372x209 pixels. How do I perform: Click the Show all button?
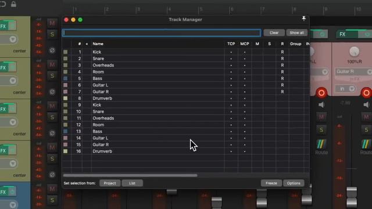point(297,33)
